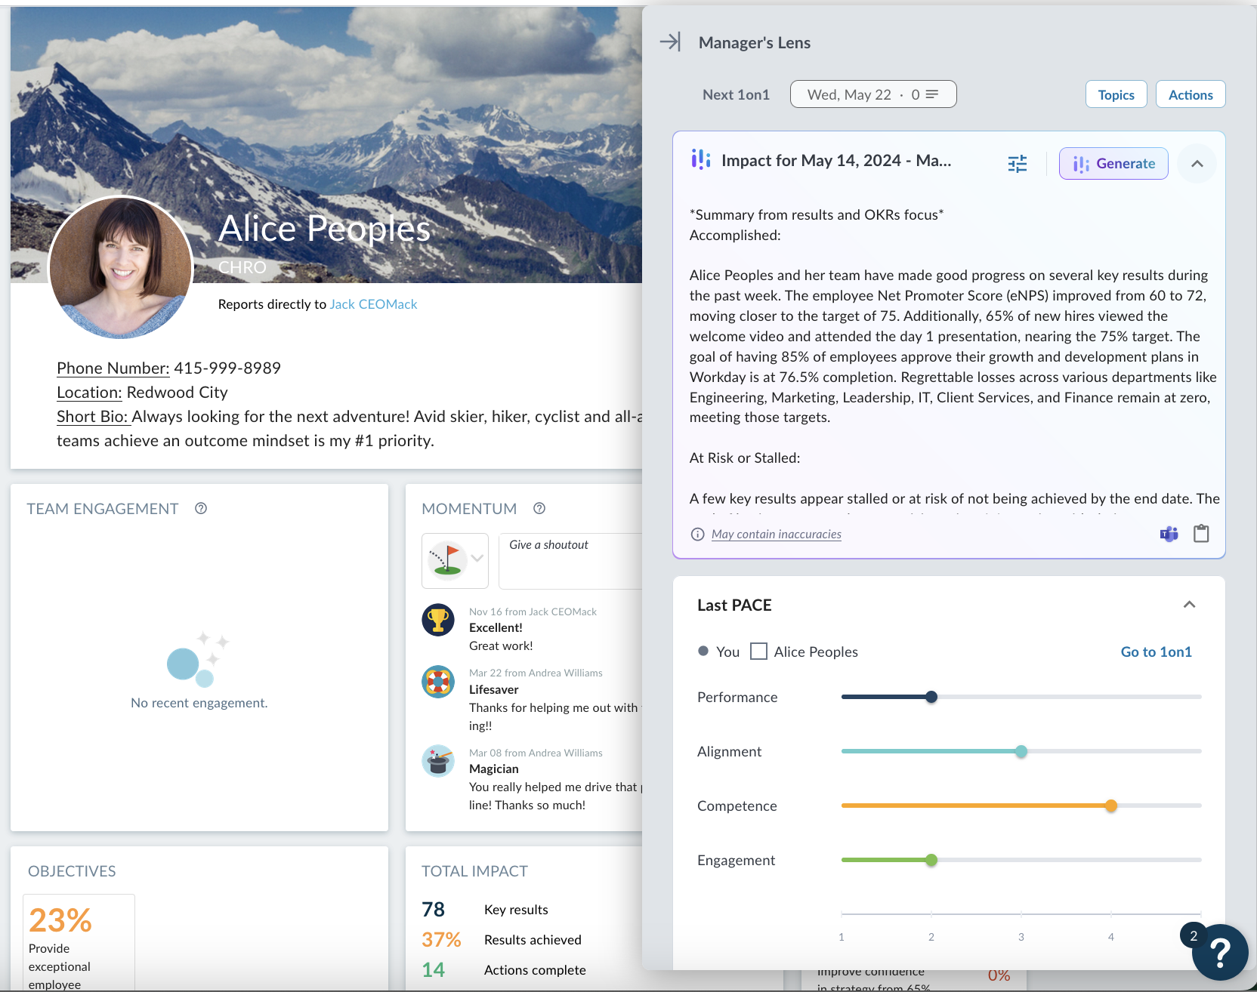Click the 78 Key results stat
Viewport: 1257px width, 992px height.
[x=485, y=910]
